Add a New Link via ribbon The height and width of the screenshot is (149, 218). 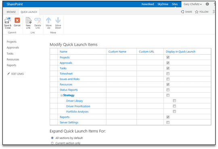(x=28, y=23)
